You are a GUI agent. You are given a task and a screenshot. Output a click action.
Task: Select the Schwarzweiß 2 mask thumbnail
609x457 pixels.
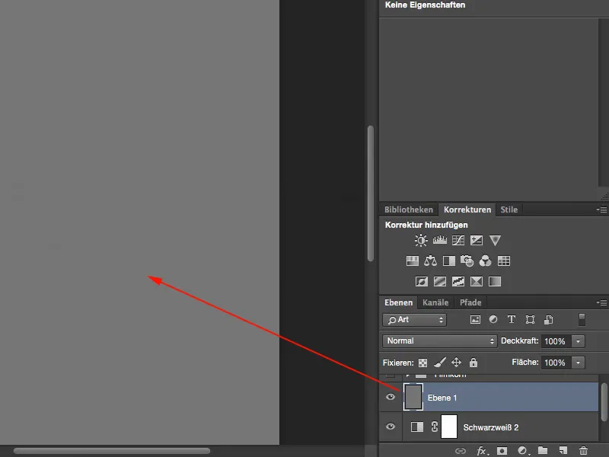[x=449, y=427]
